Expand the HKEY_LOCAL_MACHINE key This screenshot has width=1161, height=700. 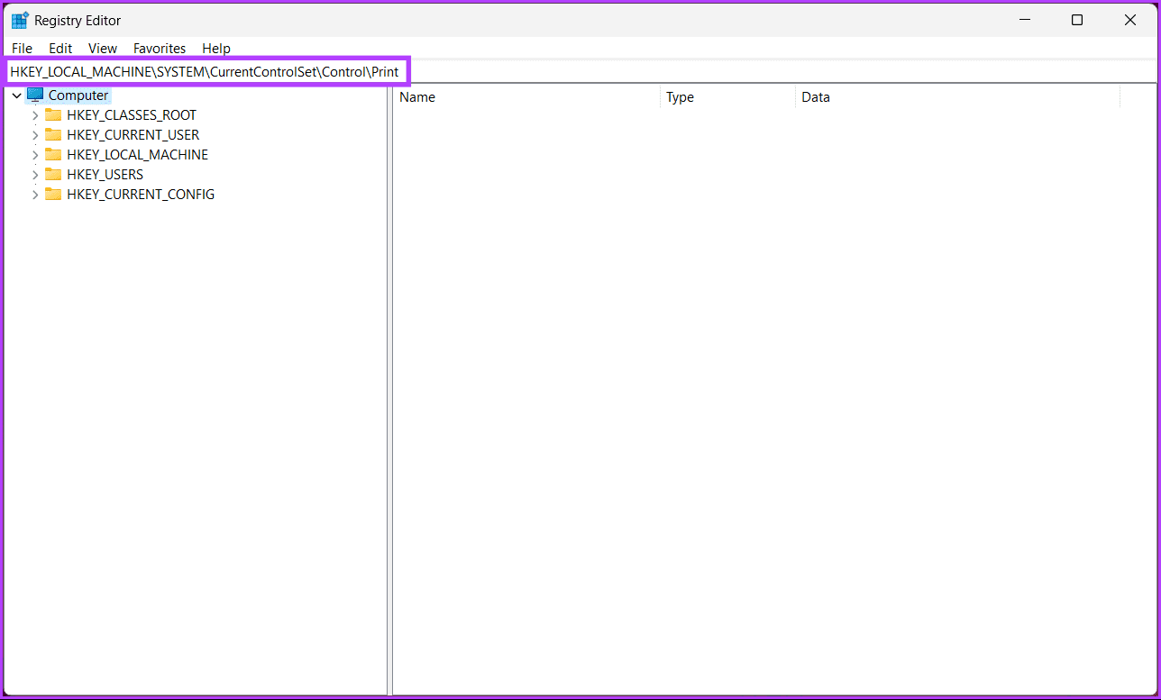[35, 155]
